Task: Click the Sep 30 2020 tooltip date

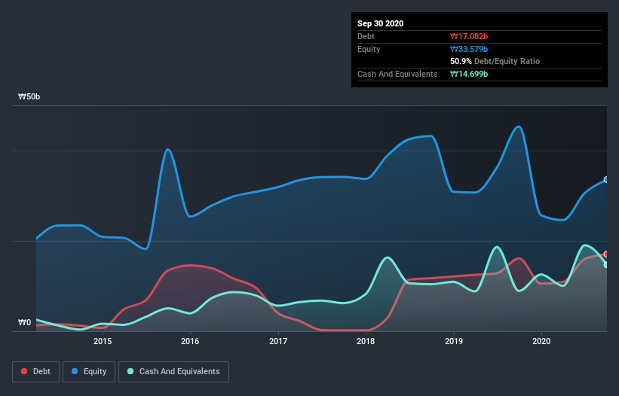Action: (x=381, y=23)
